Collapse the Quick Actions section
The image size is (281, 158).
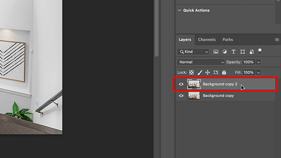pyautogui.click(x=180, y=10)
